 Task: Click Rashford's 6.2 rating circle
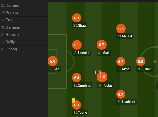click(x=121, y=94)
